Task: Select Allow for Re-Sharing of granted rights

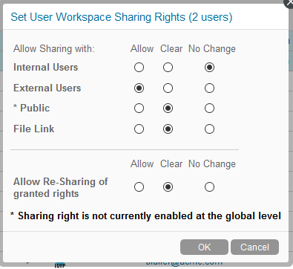Action: (139, 187)
